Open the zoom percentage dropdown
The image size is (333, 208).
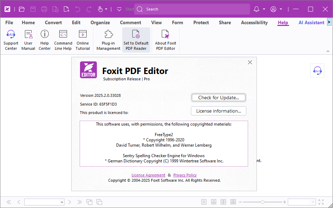[313, 202]
